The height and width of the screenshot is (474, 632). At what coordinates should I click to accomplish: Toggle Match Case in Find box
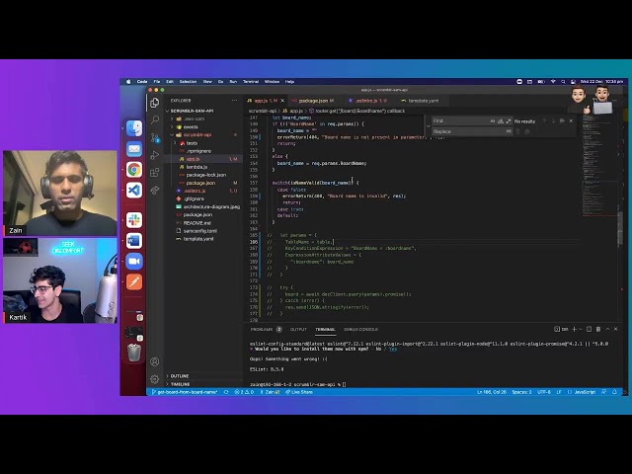pyautogui.click(x=492, y=120)
